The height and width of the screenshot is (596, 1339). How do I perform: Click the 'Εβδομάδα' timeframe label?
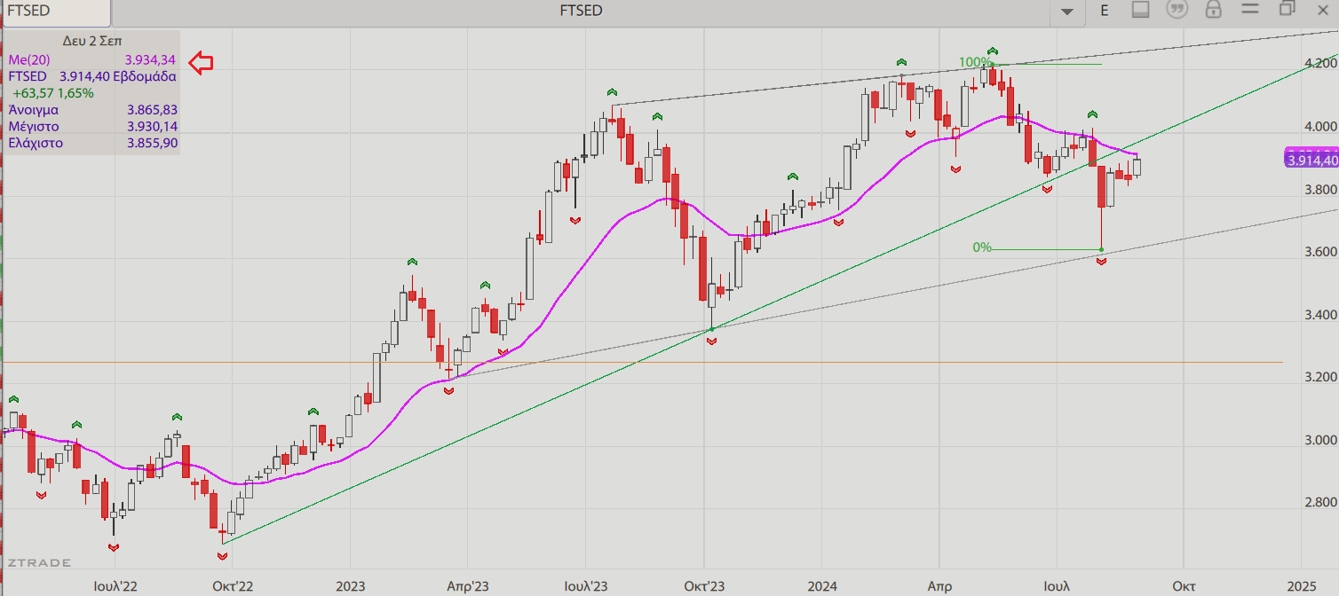pos(145,76)
